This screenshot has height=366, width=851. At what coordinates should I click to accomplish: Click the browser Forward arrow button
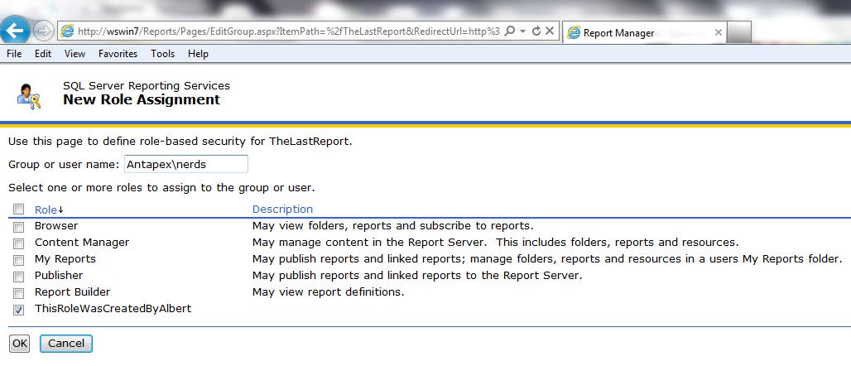[x=44, y=31]
